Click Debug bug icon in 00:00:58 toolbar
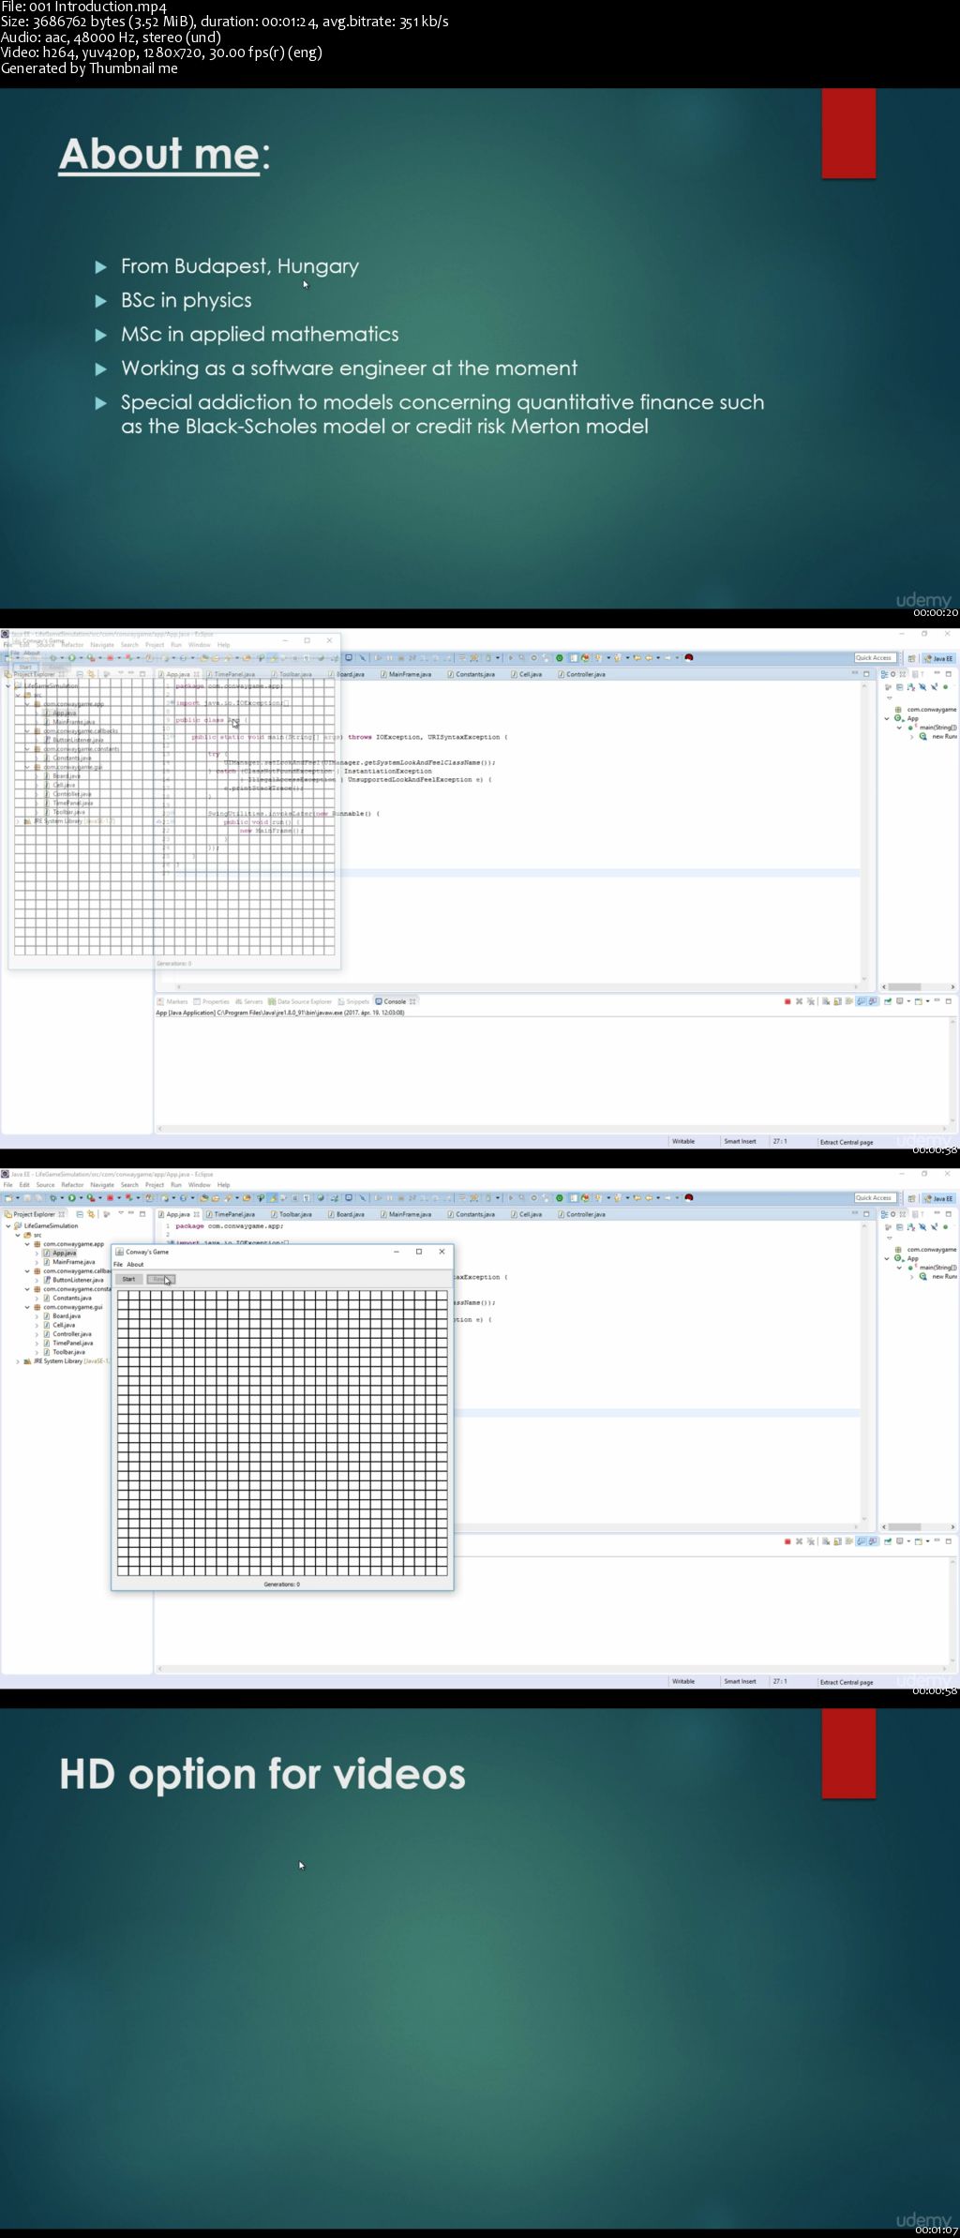 tap(53, 1197)
